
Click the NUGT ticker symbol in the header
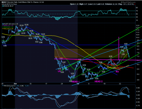(x=4, y=2)
